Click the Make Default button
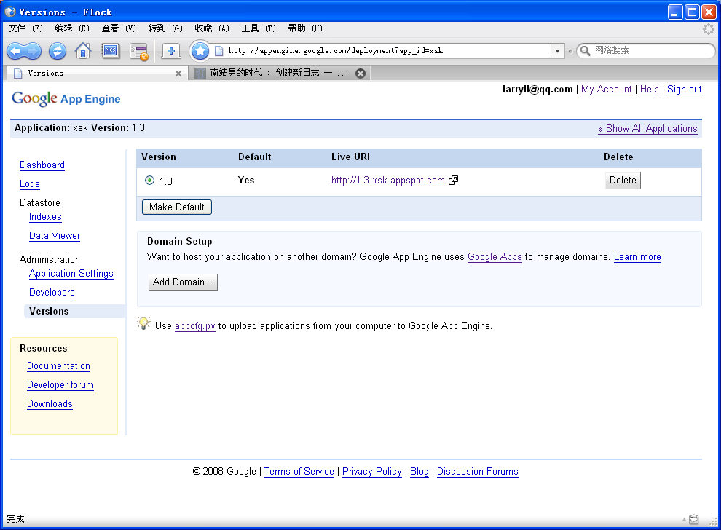Image resolution: width=721 pixels, height=530 pixels. click(x=176, y=207)
